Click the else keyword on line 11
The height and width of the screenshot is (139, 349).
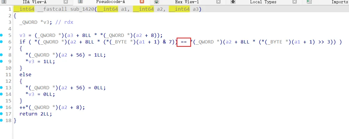[25, 74]
